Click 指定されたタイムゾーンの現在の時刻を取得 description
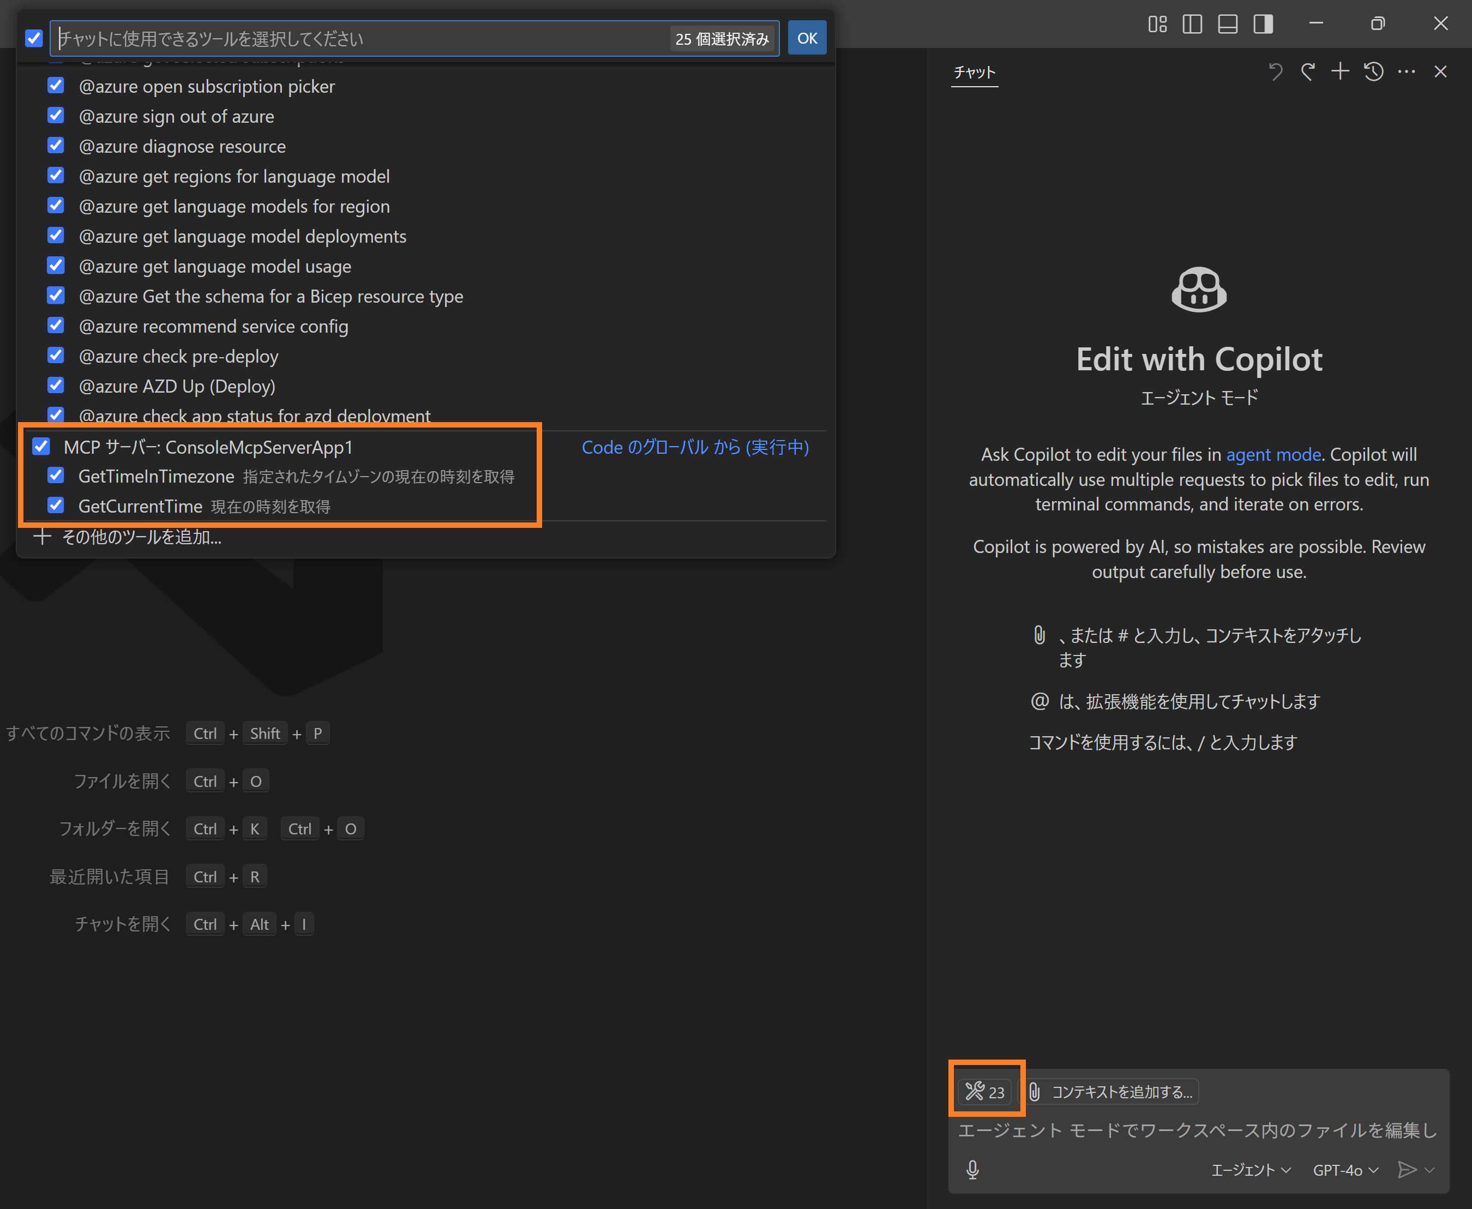 379,477
